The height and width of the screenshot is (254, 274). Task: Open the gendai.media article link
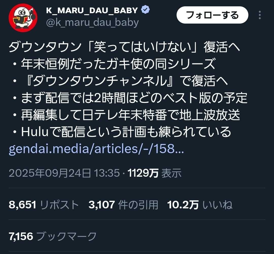[96, 149]
